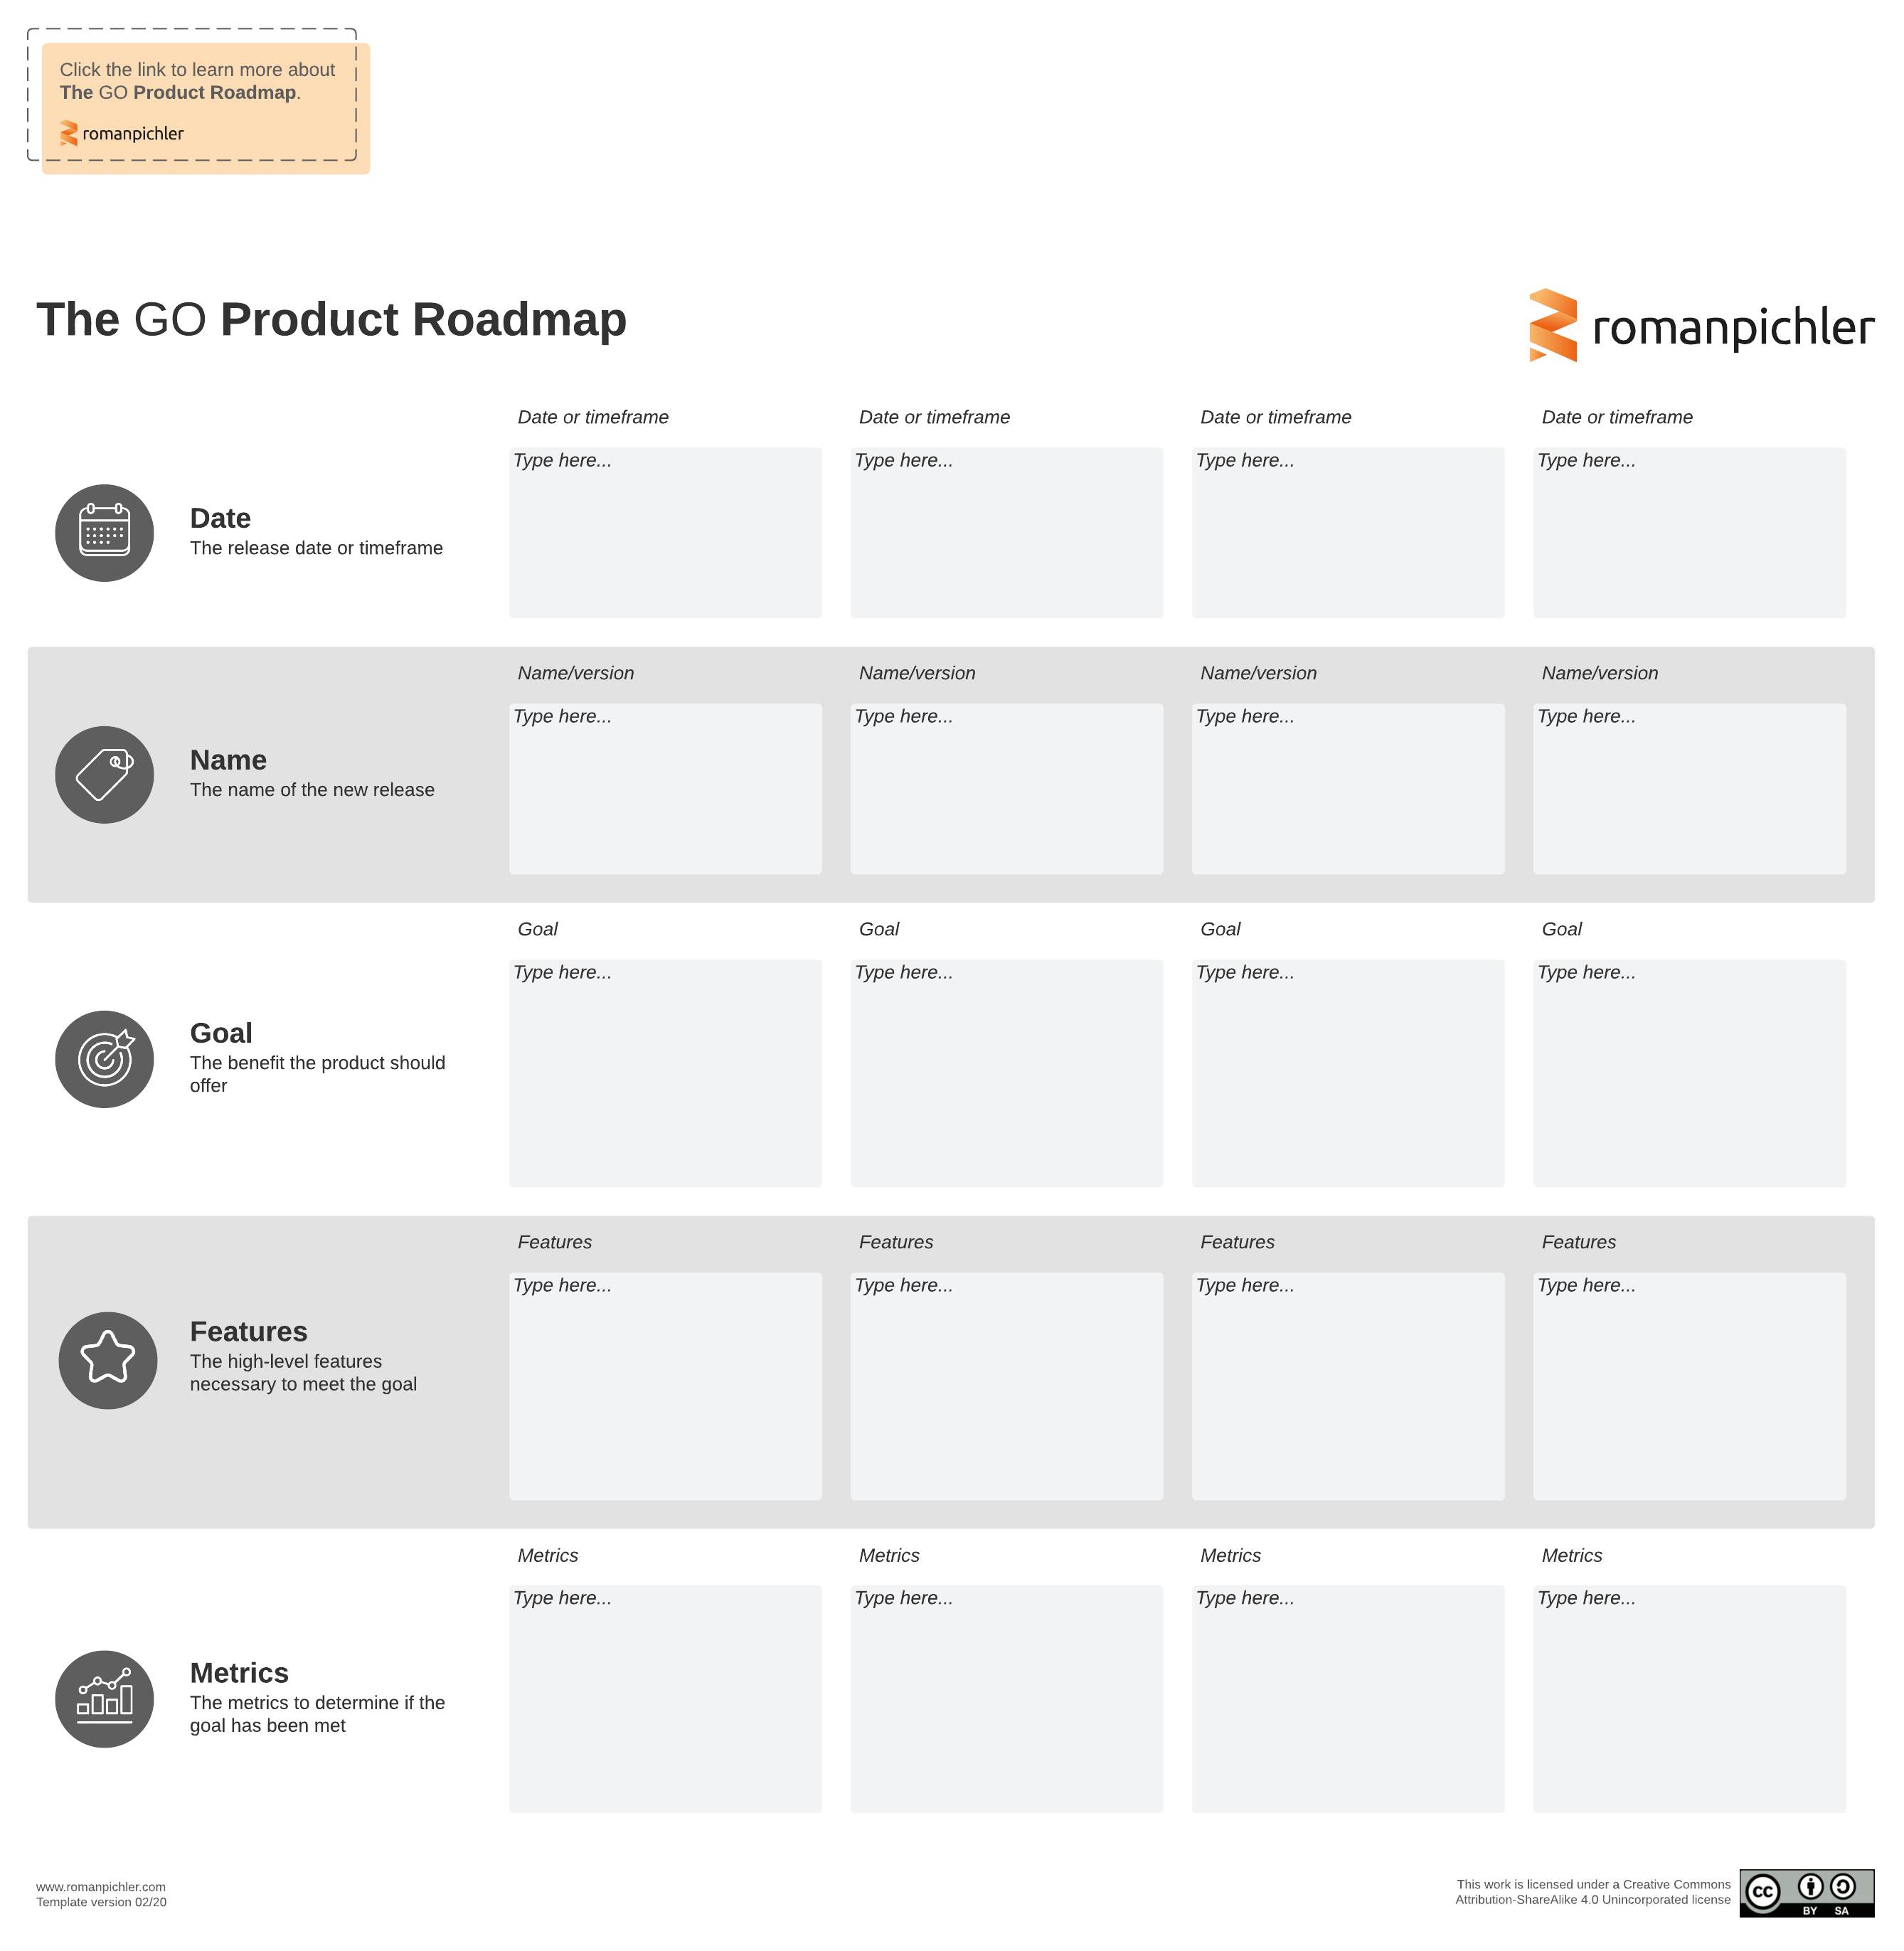
Task: Click the first Metrics input box
Action: tap(665, 1699)
